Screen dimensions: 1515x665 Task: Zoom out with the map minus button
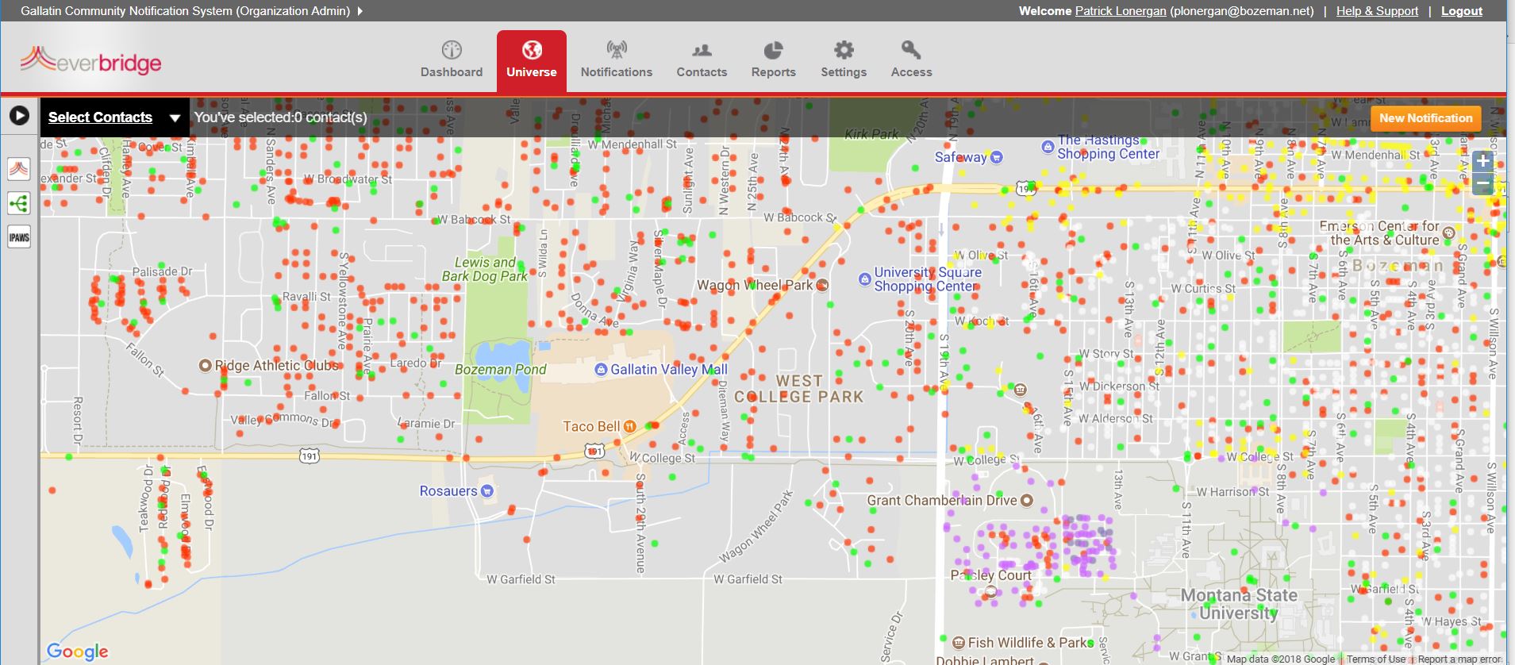coord(1482,185)
